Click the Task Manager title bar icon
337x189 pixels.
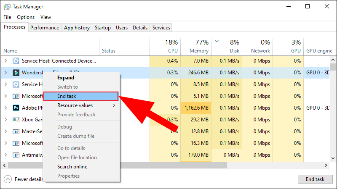point(7,7)
